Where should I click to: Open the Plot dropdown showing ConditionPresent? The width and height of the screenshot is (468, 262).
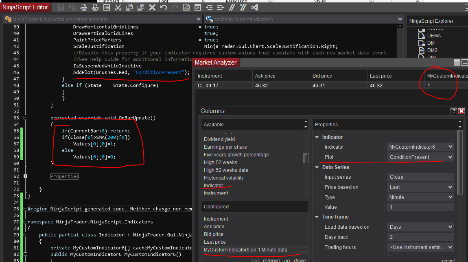pyautogui.click(x=420, y=157)
